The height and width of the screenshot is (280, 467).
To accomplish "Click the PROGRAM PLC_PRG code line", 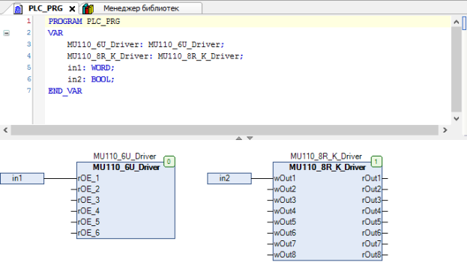I will pyautogui.click(x=84, y=22).
